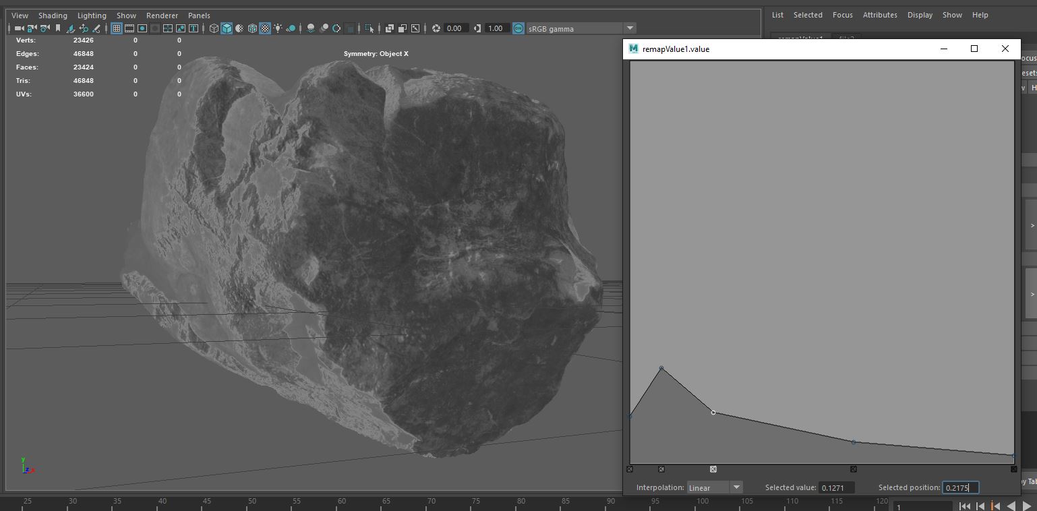Toggle the Film Gate icon
Viewport: 1037px width, 511px height.
(x=129, y=28)
